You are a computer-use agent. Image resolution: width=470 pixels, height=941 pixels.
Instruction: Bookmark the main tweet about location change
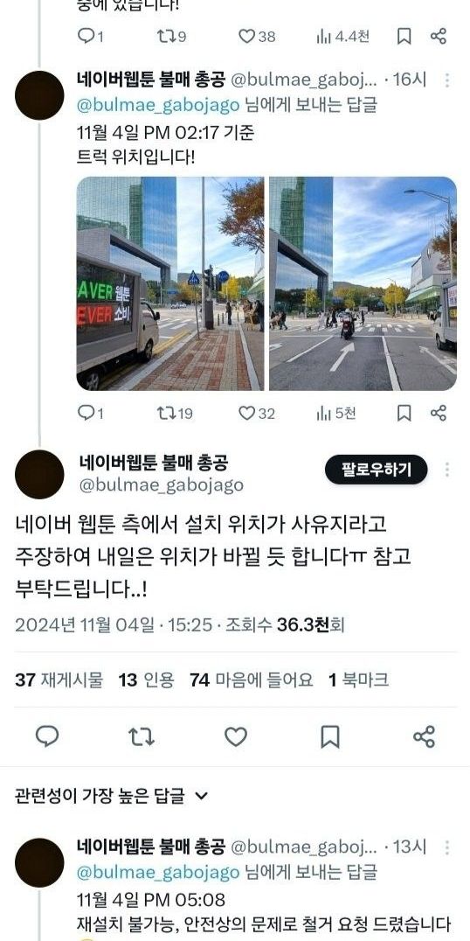click(x=329, y=736)
